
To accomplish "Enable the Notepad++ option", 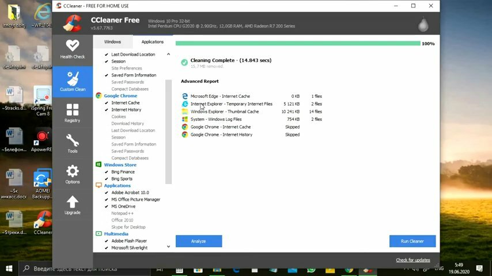I will coord(122,213).
